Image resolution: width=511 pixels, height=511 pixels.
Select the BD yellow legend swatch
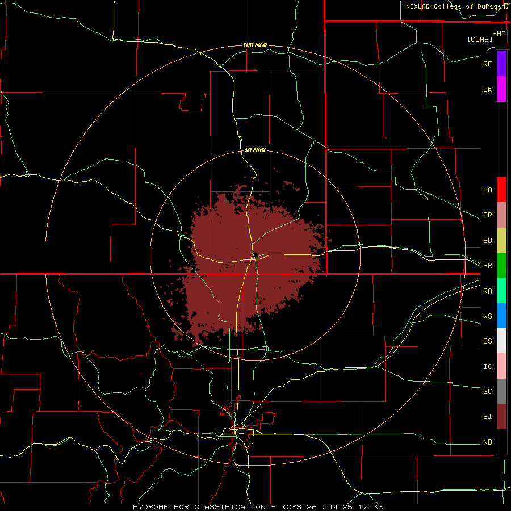pyautogui.click(x=501, y=241)
